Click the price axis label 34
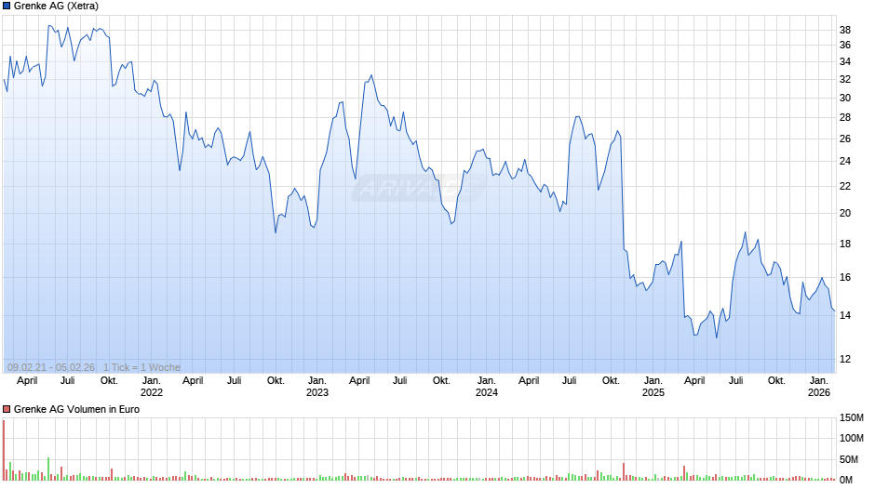Image resolution: width=875 pixels, height=489 pixels. (x=845, y=62)
